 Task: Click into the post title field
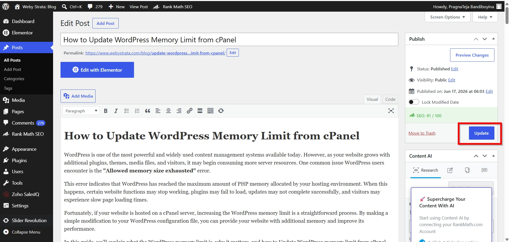[229, 39]
